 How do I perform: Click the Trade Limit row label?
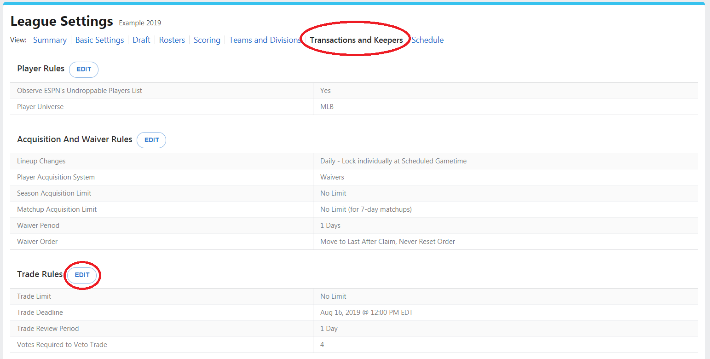(x=34, y=296)
